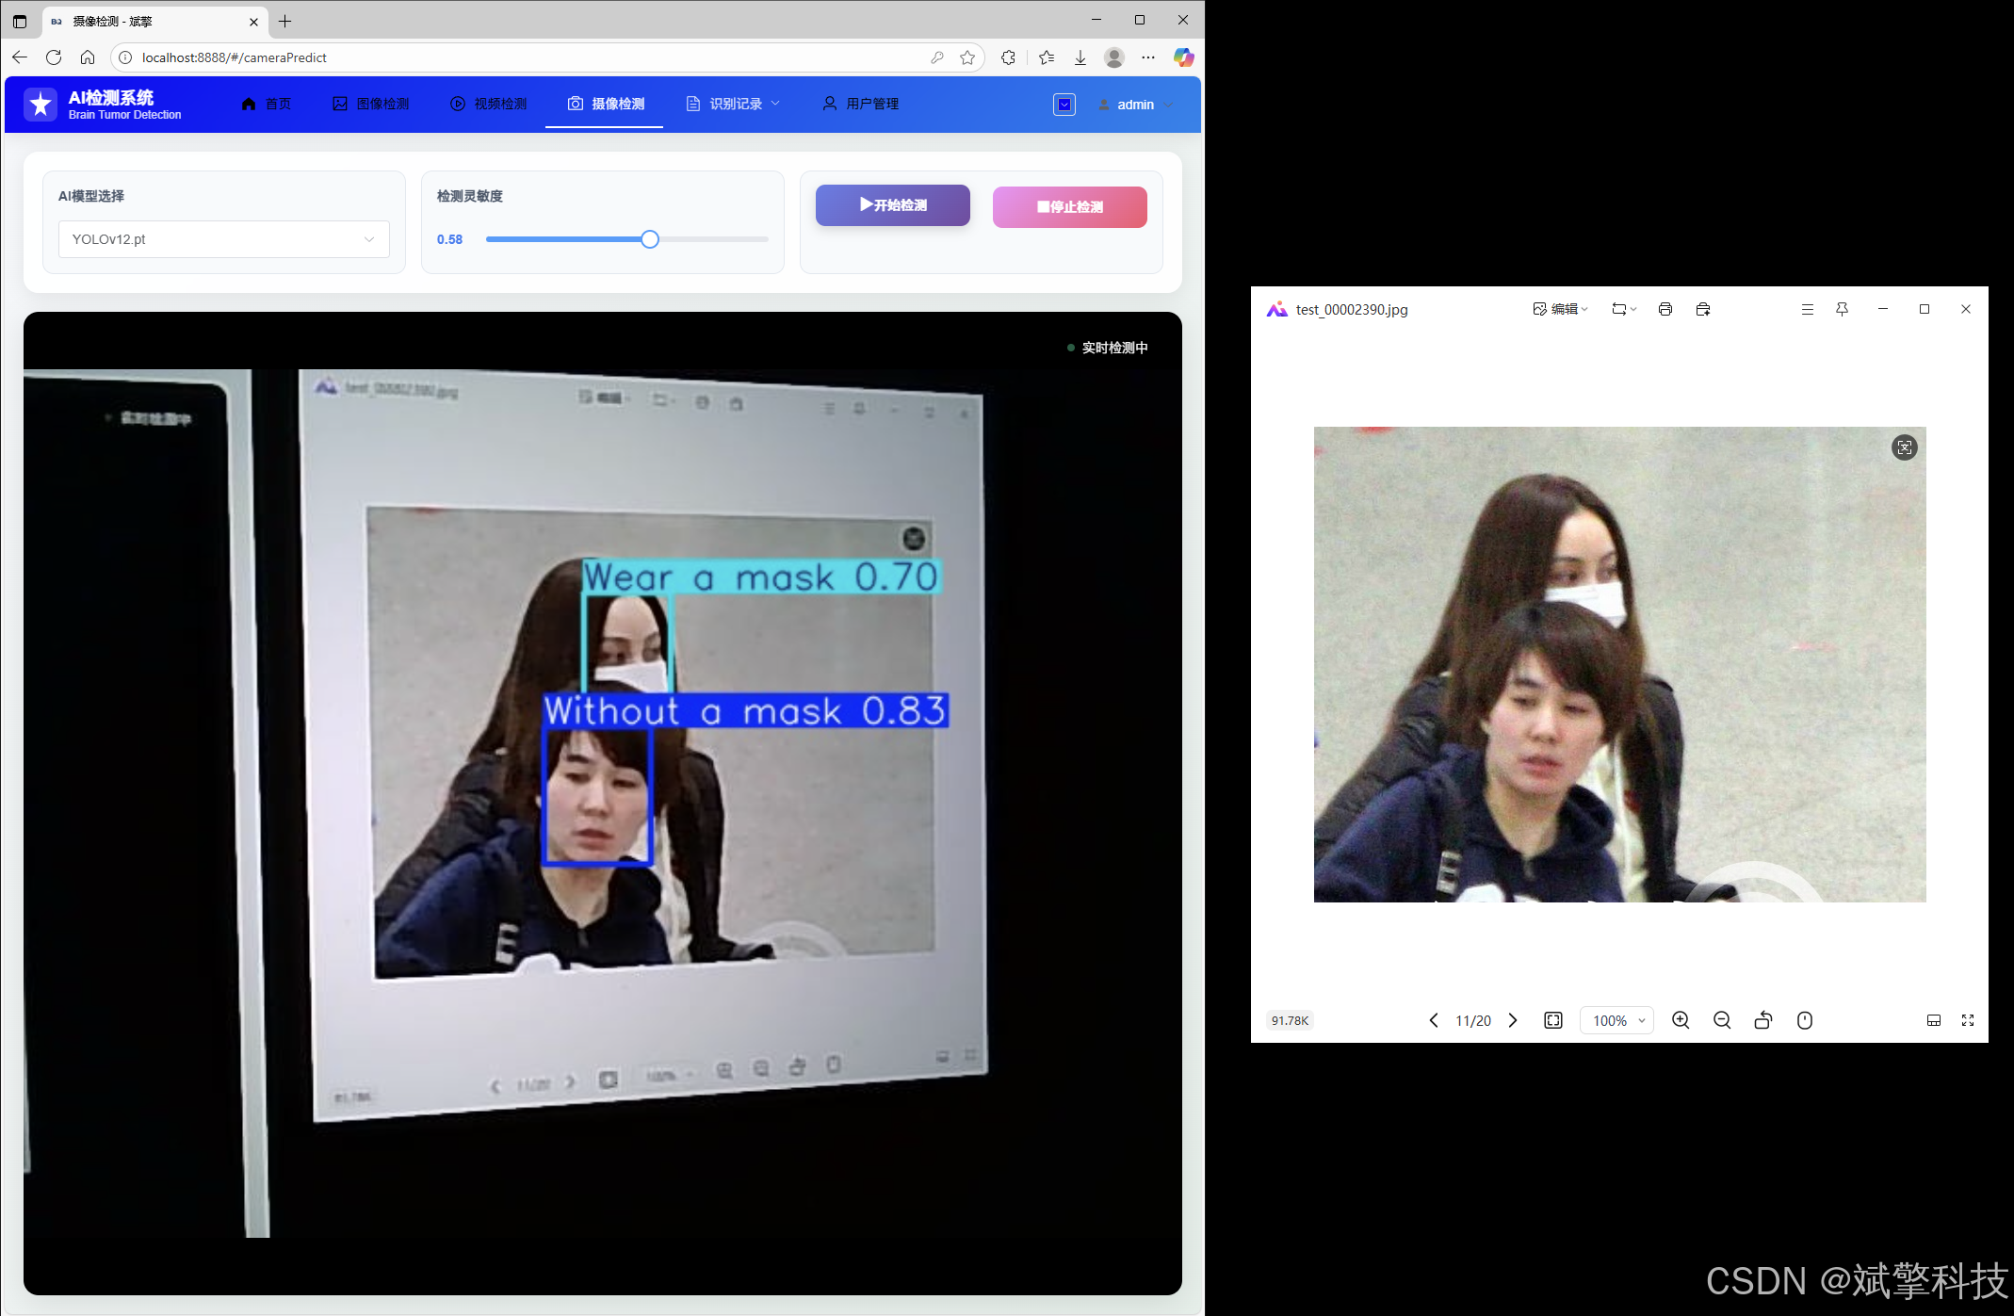
Task: Click the 停止检测 stop button
Action: [x=1069, y=207]
